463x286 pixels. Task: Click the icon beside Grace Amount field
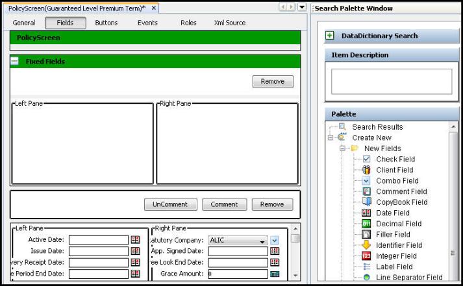(x=275, y=274)
